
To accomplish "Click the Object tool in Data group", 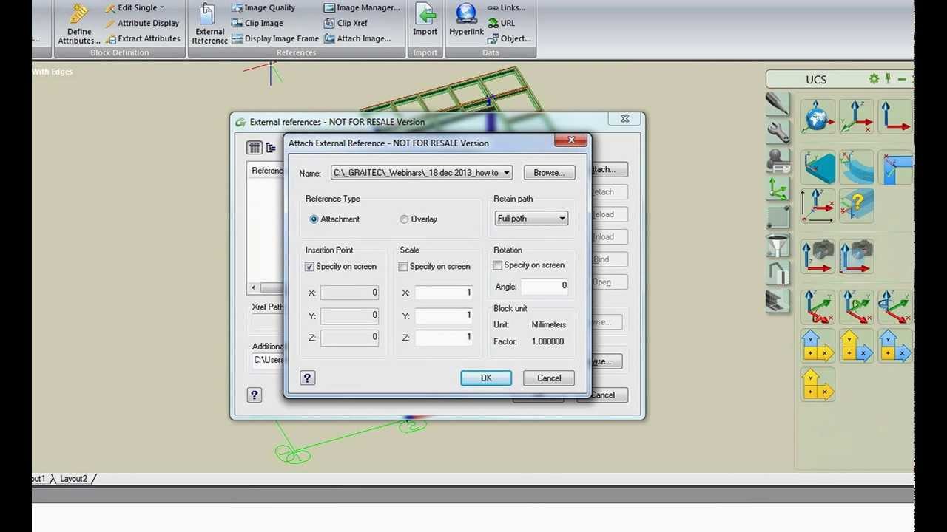I will pyautogui.click(x=509, y=38).
